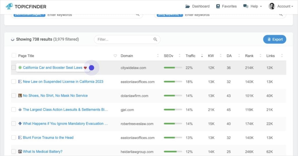This screenshot has height=156, width=298.
Task: Focus right Enter keywords input
Action: (231, 15)
